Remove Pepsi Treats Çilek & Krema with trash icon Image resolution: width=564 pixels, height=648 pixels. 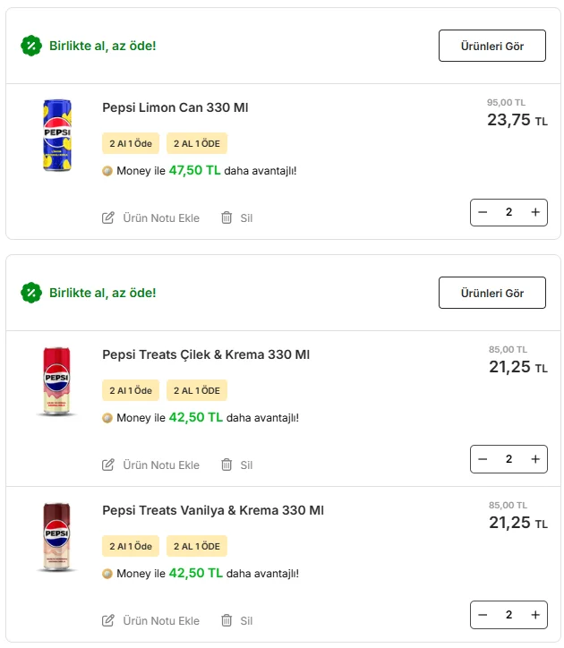point(226,465)
